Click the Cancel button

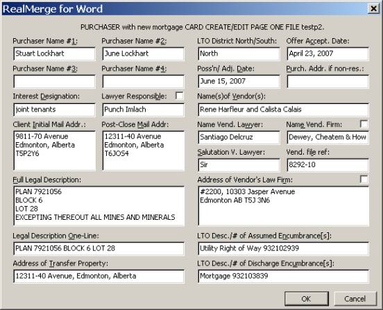pos(355,298)
